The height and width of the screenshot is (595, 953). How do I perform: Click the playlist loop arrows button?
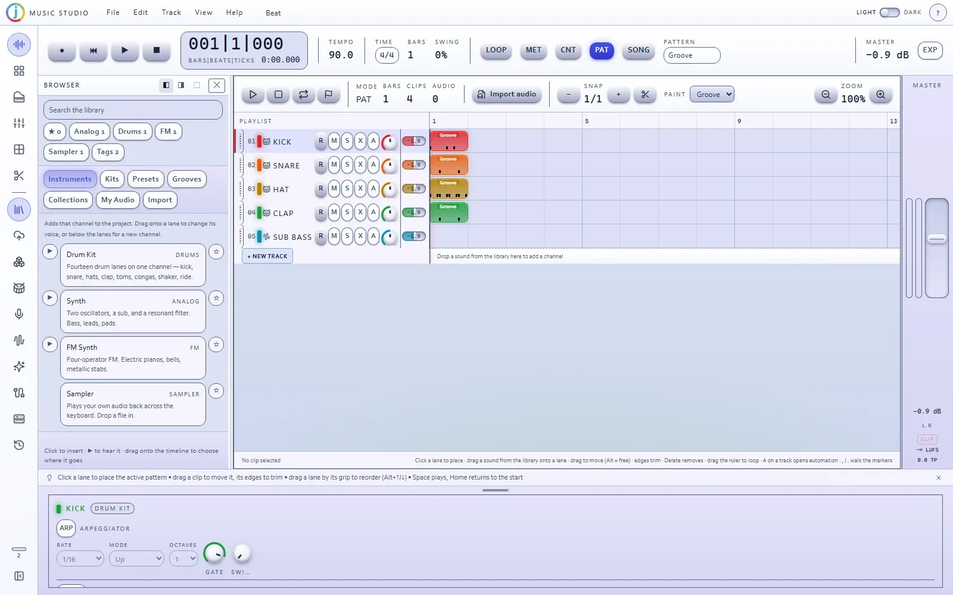[303, 94]
